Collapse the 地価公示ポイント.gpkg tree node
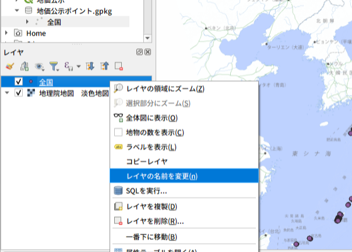352x252 pixels. pos(17,10)
